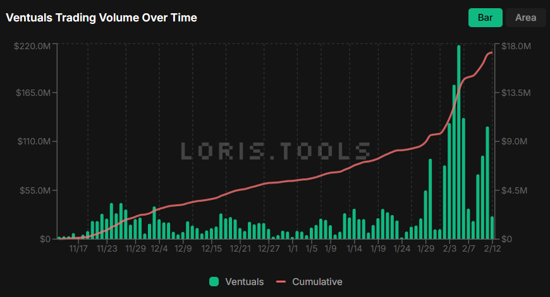
Task: Click the 11/17 x-axis date label
Action: [x=78, y=248]
